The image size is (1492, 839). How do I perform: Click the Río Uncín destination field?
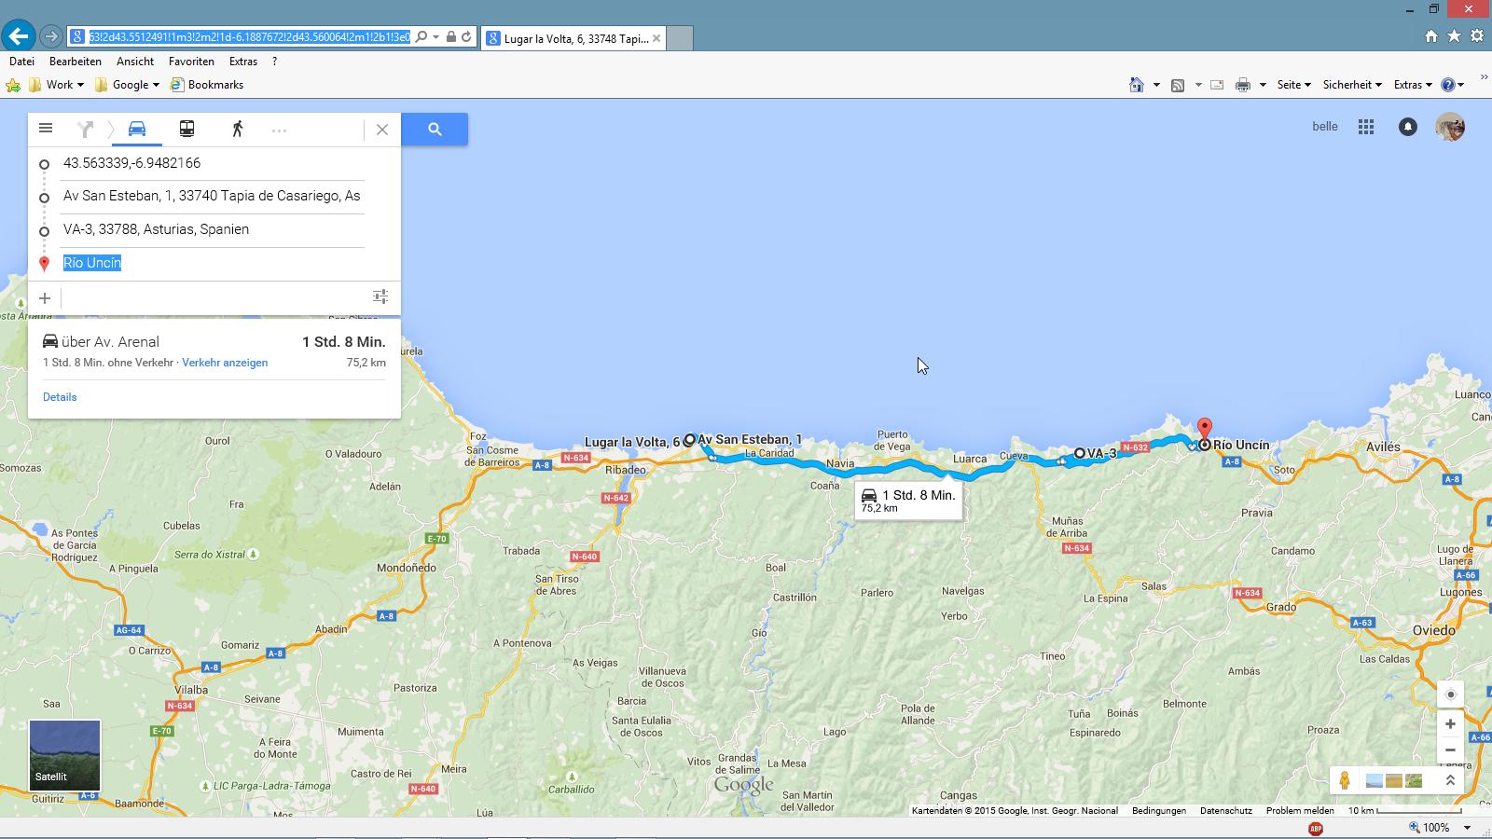[x=214, y=263]
